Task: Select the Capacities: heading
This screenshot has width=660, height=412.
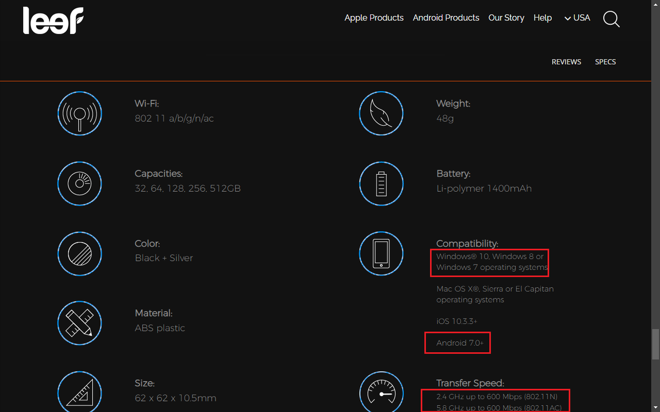Action: (158, 174)
